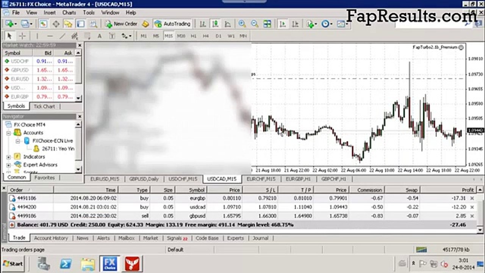This screenshot has width=485, height=273.
Task: Open the Account History tab
Action: coord(51,238)
